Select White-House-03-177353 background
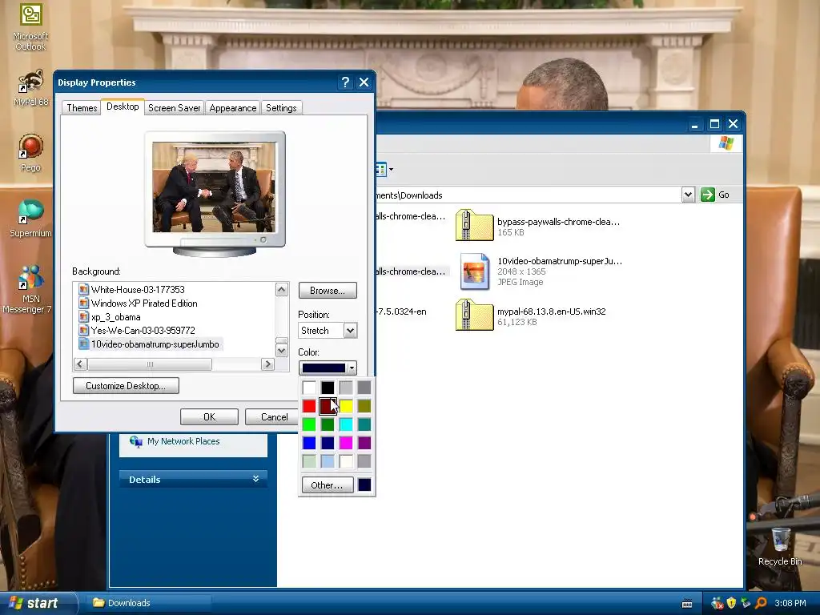 click(138, 289)
